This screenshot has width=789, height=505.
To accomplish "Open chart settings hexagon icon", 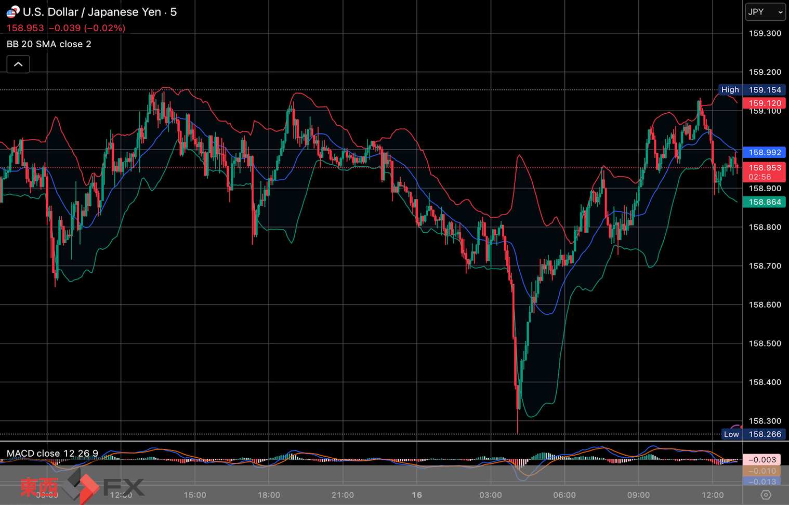I will (x=766, y=495).
